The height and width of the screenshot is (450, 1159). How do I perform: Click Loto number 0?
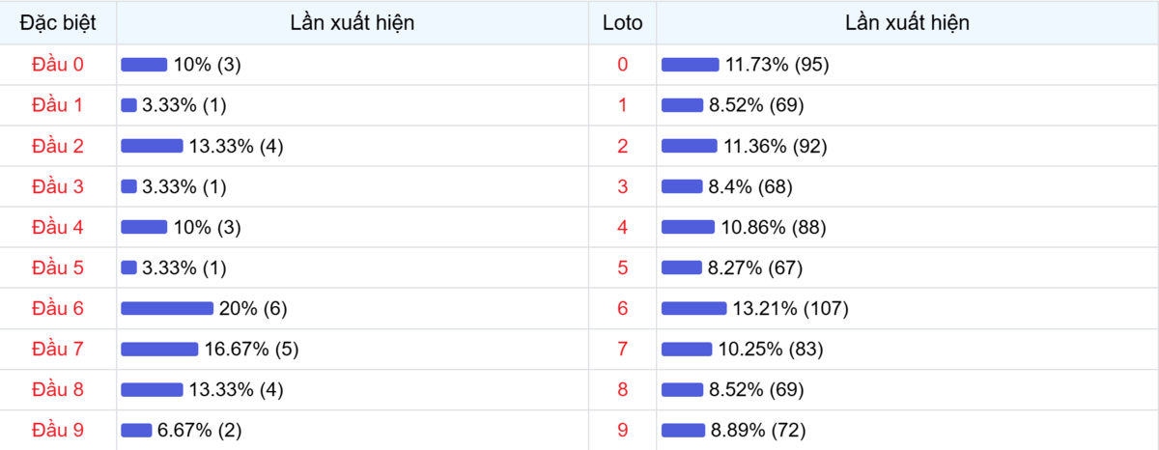click(622, 65)
